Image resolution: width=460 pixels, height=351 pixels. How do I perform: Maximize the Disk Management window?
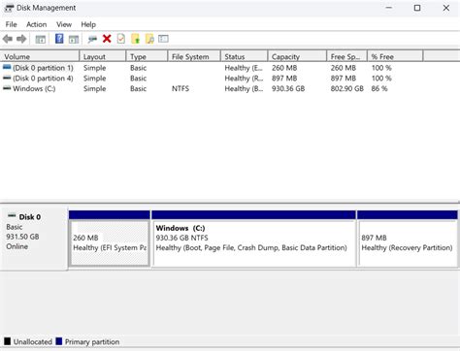point(417,8)
